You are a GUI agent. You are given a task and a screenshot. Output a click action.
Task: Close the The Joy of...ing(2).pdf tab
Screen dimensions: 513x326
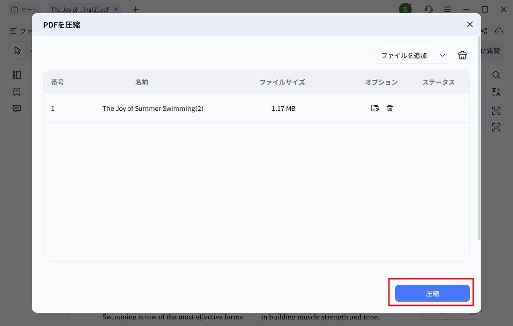tap(116, 9)
